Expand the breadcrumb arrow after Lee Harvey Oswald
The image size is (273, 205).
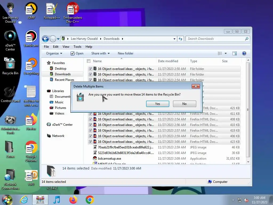101,39
